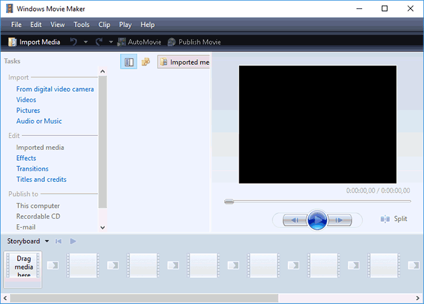Click the Import Media toolbar button
This screenshot has width=424, height=304.
click(x=35, y=42)
